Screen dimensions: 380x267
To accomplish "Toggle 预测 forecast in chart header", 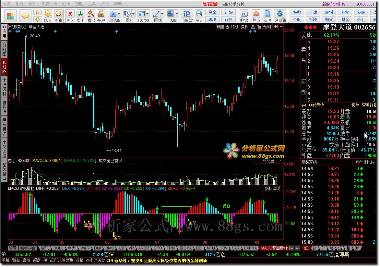I will click(x=267, y=27).
